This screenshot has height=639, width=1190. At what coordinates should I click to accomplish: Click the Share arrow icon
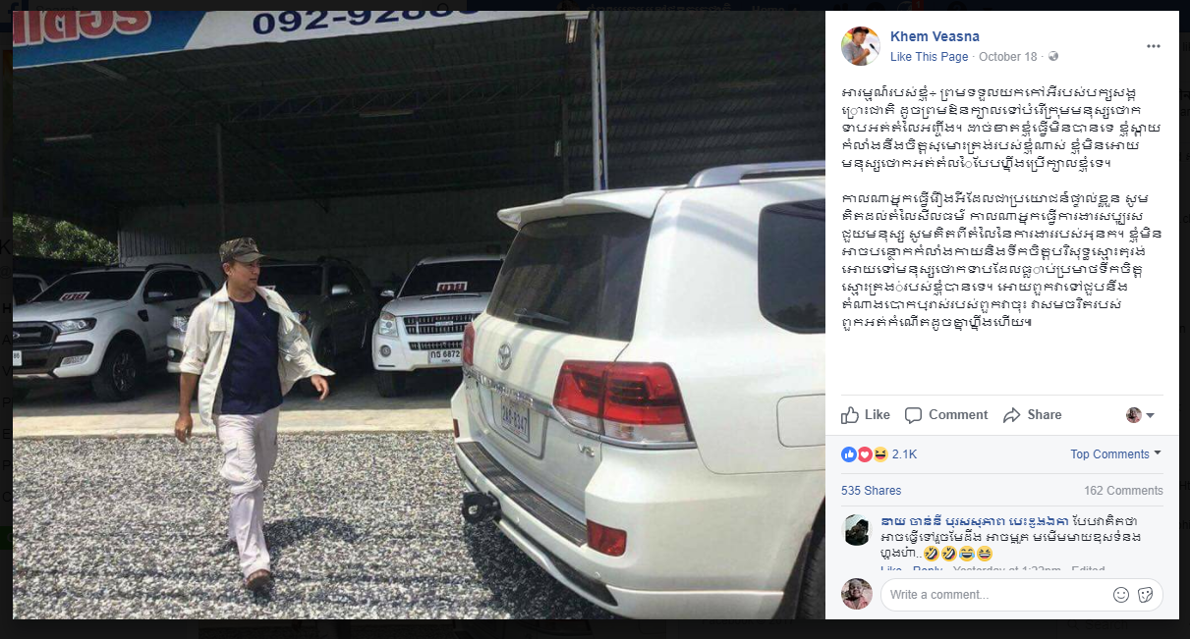1012,415
